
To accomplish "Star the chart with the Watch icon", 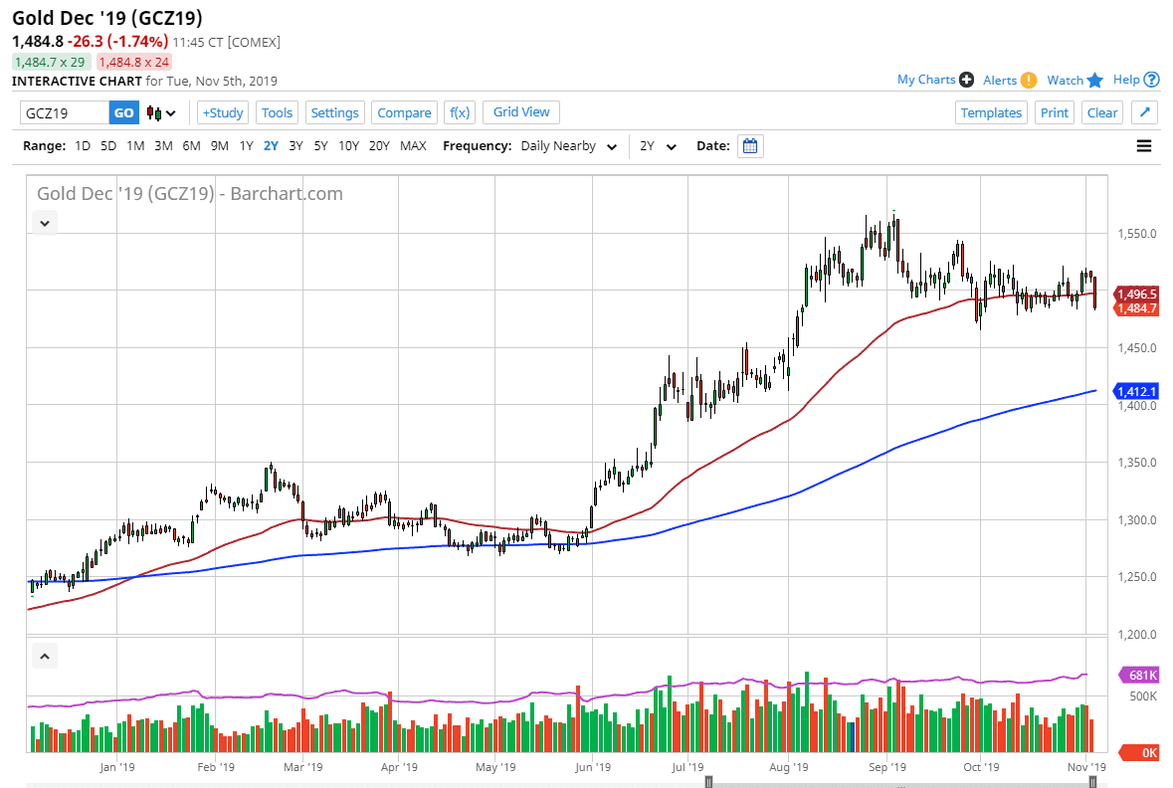I will [x=1094, y=80].
